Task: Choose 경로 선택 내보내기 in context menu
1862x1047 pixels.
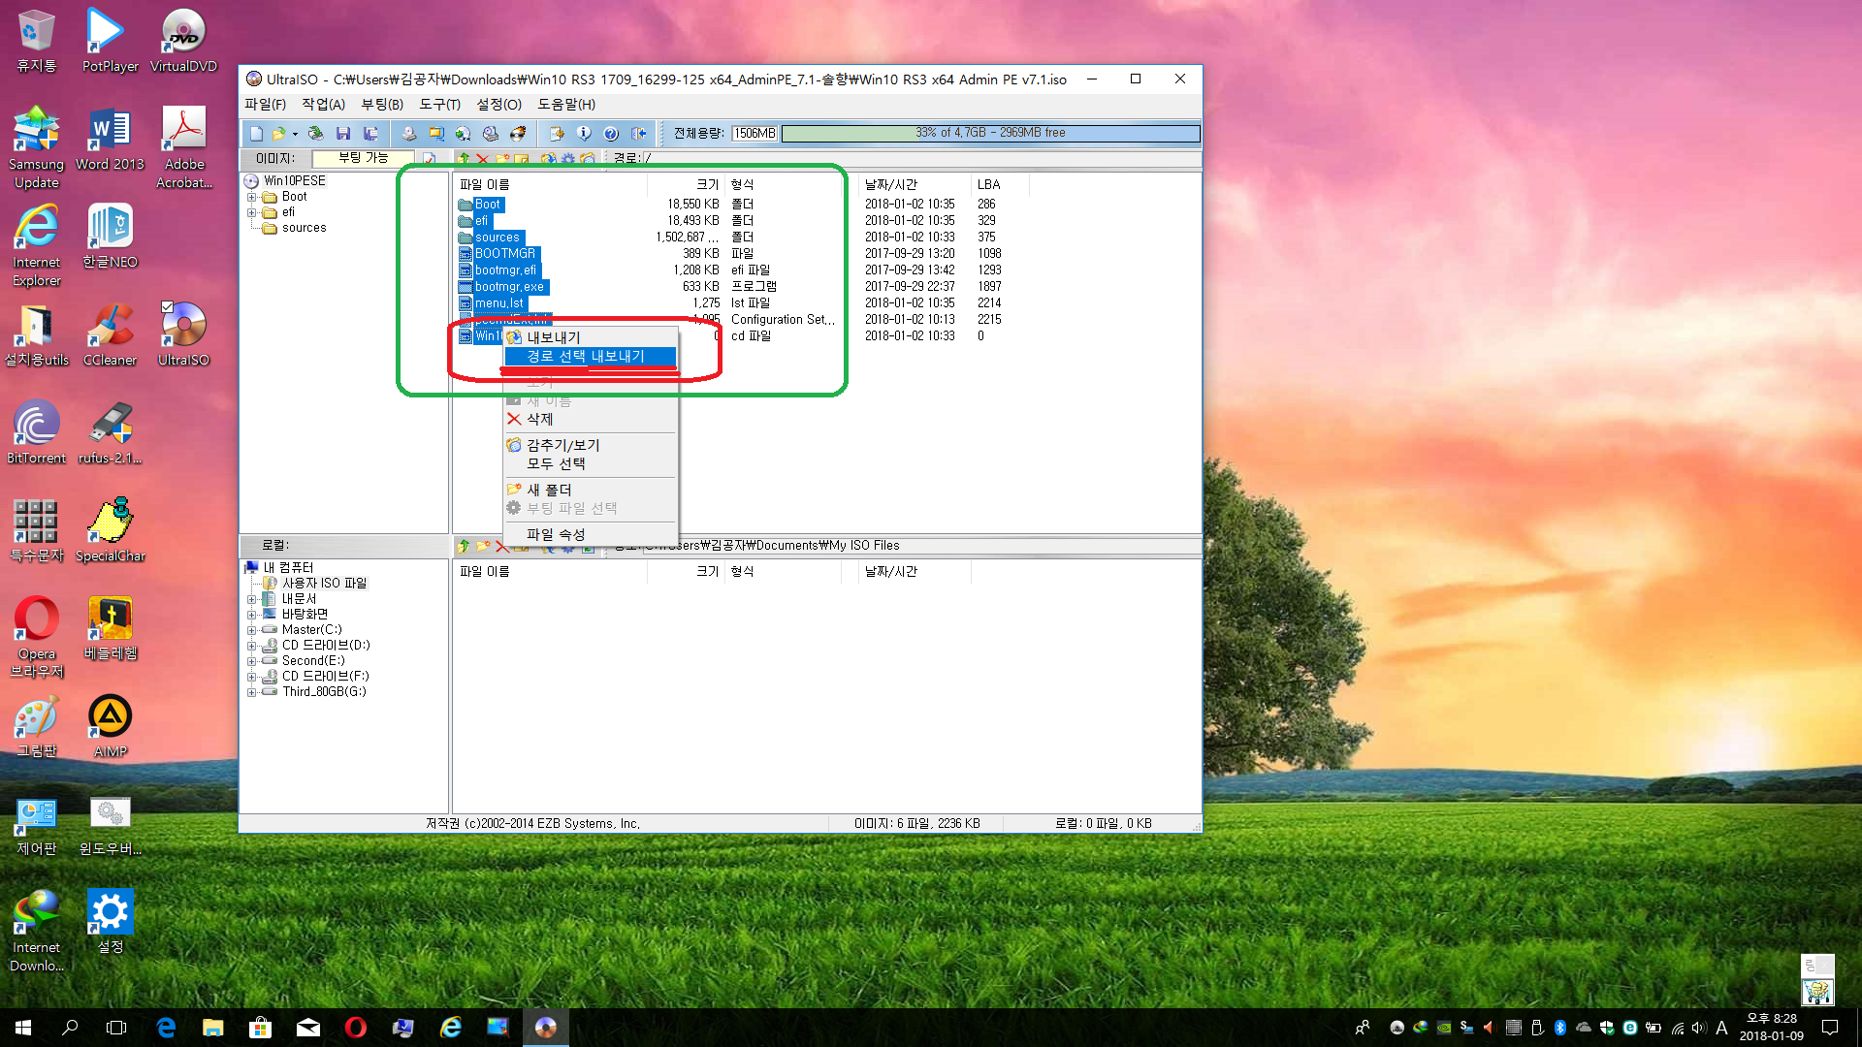Action: [x=590, y=357]
